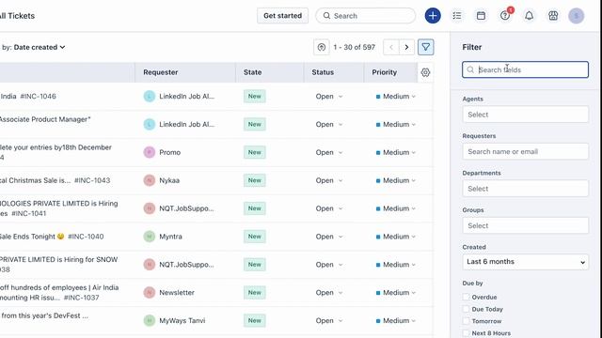602x338 pixels.
Task: Click the New state tag on Myntra row
Action: tap(255, 237)
